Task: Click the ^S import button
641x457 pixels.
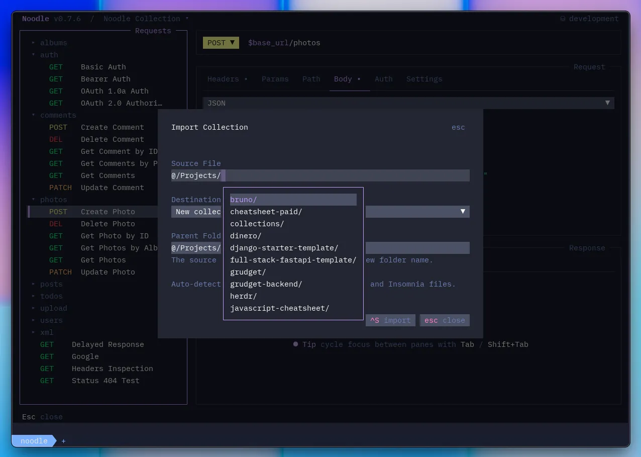Action: 390,320
